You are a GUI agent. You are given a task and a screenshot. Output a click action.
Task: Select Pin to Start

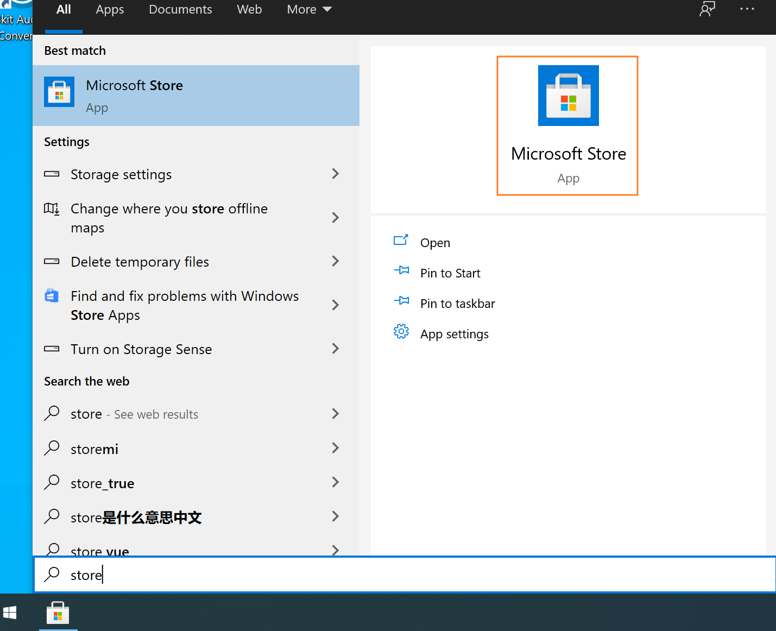point(450,273)
